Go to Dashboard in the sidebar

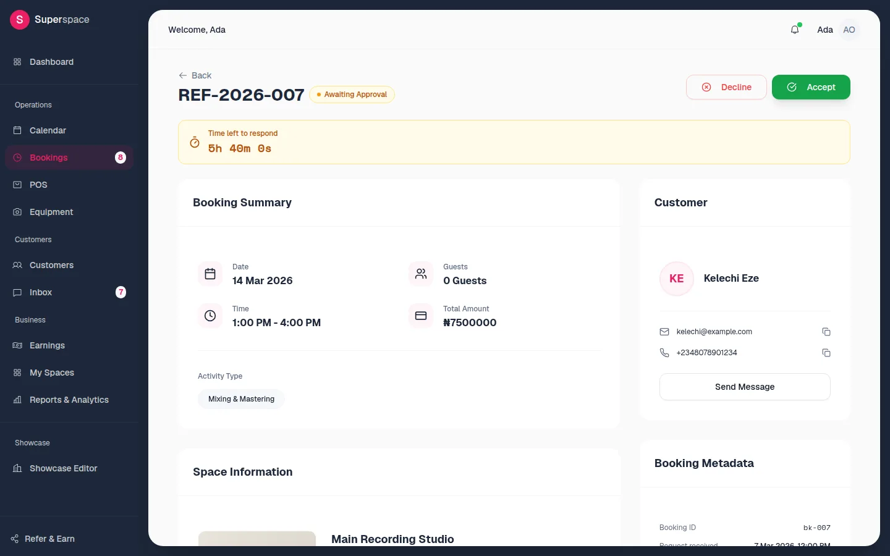69,62
